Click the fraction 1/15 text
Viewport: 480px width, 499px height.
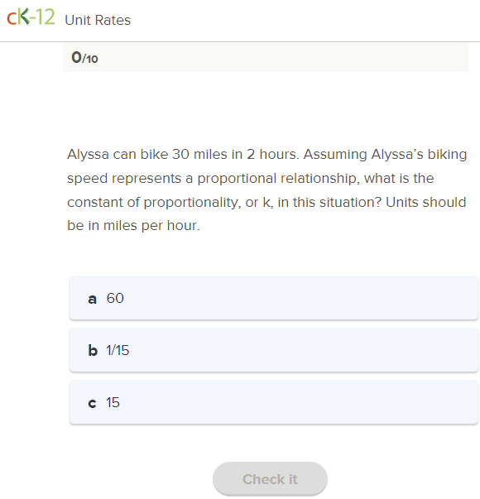pyautogui.click(x=118, y=350)
